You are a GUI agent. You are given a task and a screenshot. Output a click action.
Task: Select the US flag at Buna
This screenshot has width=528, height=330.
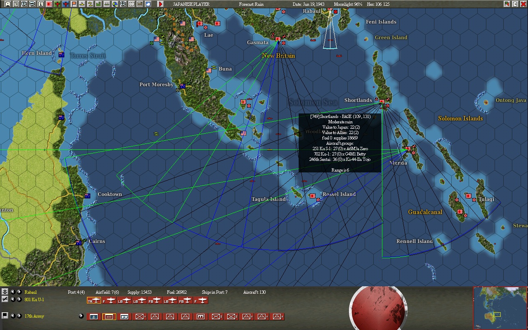pyautogui.click(x=209, y=71)
